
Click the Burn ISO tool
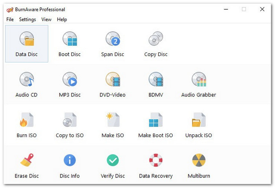pyautogui.click(x=27, y=125)
